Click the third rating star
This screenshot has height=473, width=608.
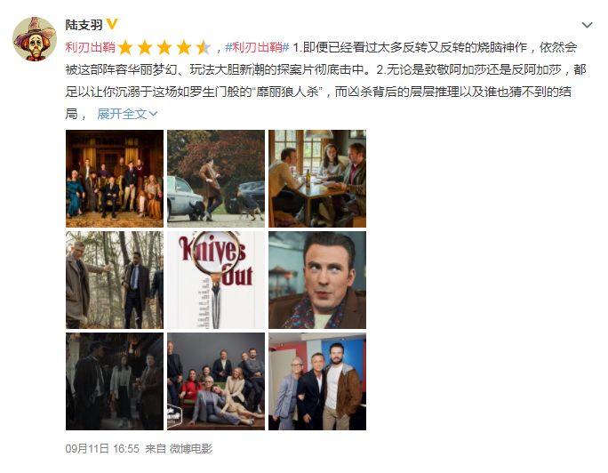click(x=164, y=47)
